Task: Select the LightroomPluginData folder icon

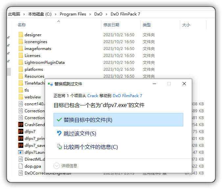Action: [x=21, y=63]
